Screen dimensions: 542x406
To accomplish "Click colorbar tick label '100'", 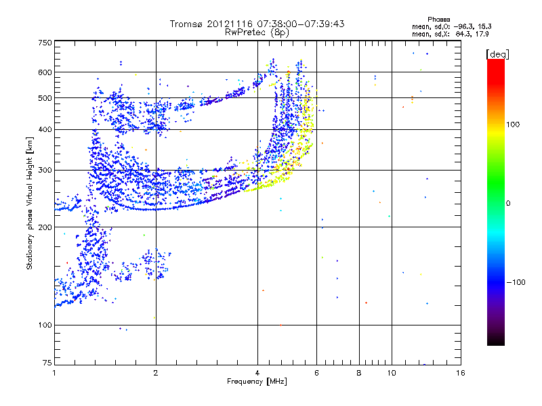I will coord(513,125).
